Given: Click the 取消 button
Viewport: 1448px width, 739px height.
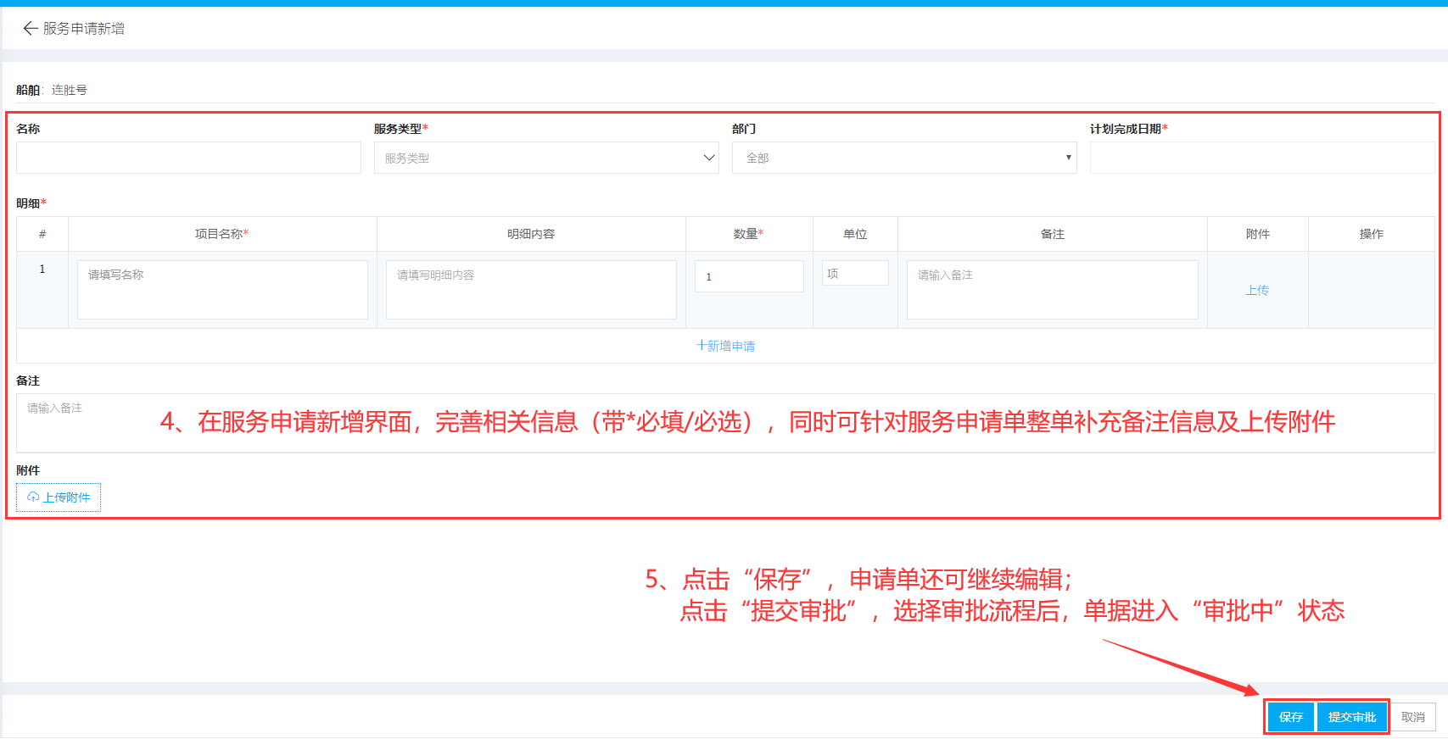Looking at the screenshot, I should pos(1413,717).
